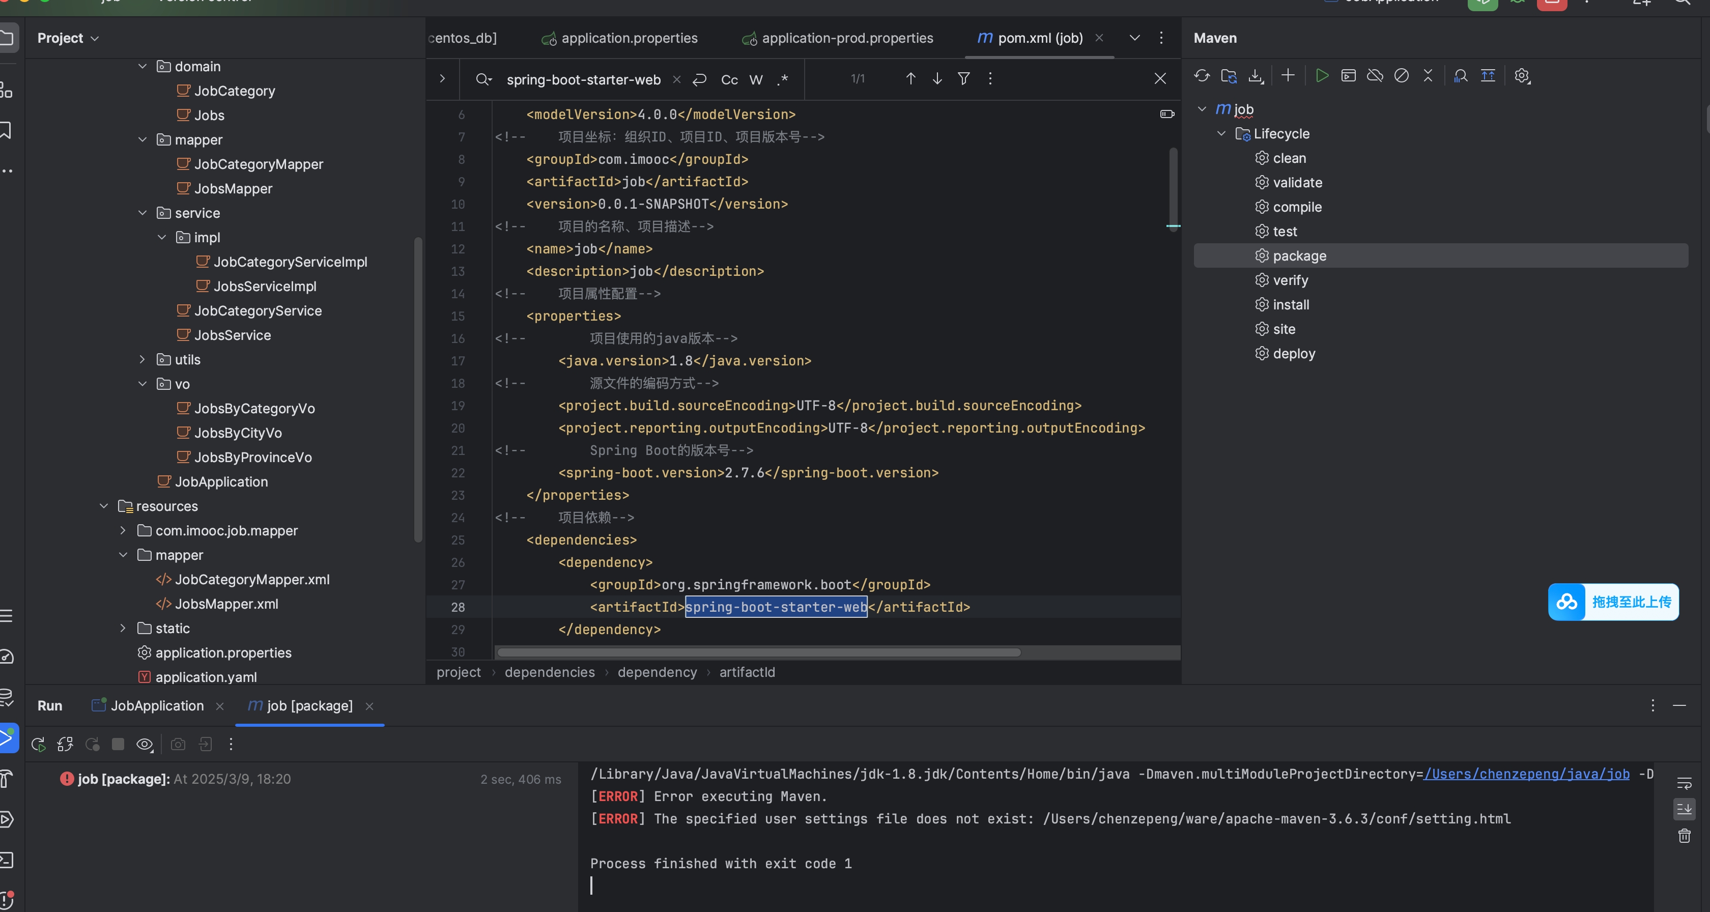Click the Maven download sources icon

1256,76
